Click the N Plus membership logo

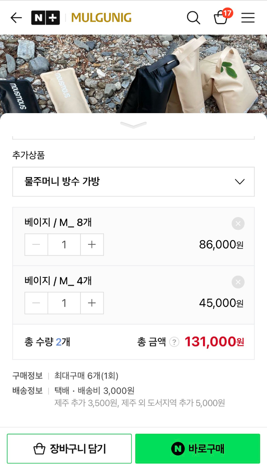(x=45, y=17)
